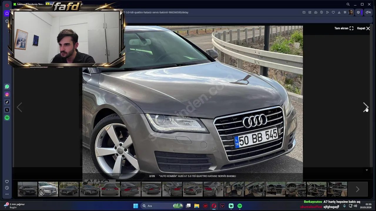Open Task View on taskbar
376x211 pixels.
(x=188, y=206)
